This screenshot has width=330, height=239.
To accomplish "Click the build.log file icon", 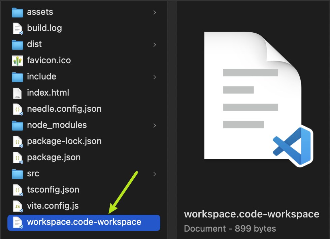I will click(x=18, y=28).
